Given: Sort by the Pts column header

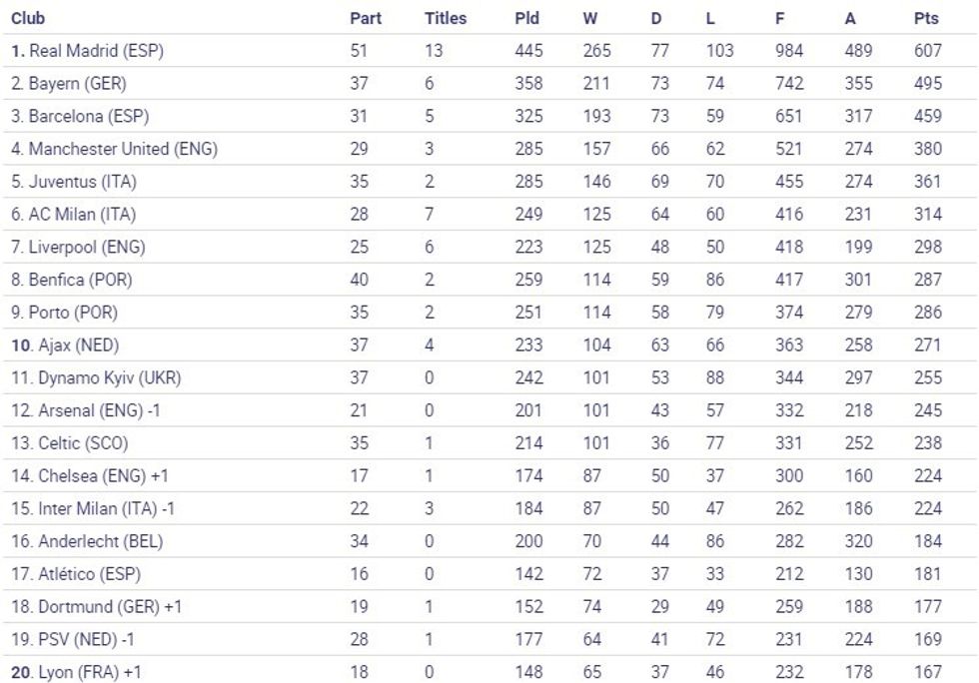Looking at the screenshot, I should tap(926, 18).
